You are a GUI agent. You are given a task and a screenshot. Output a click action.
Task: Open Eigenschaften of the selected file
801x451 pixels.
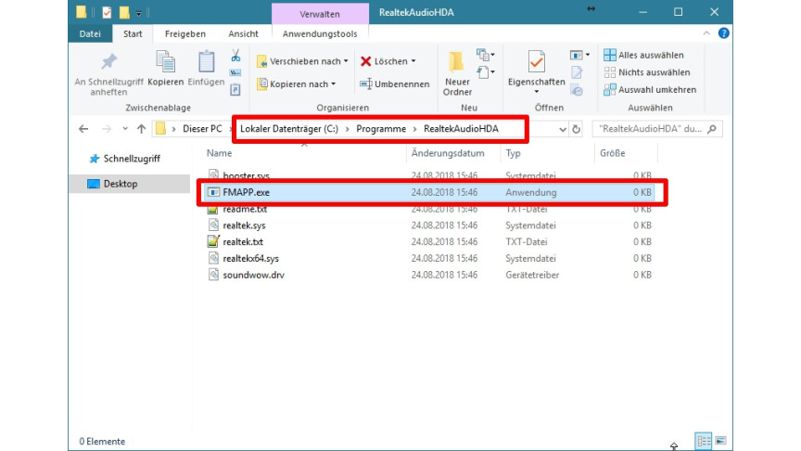537,68
